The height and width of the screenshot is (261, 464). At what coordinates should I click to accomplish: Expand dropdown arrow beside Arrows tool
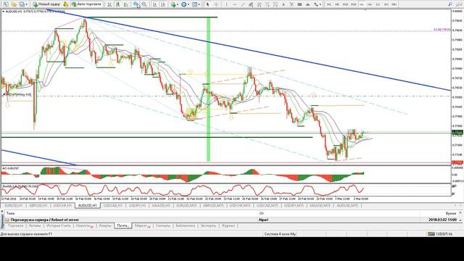320,4
